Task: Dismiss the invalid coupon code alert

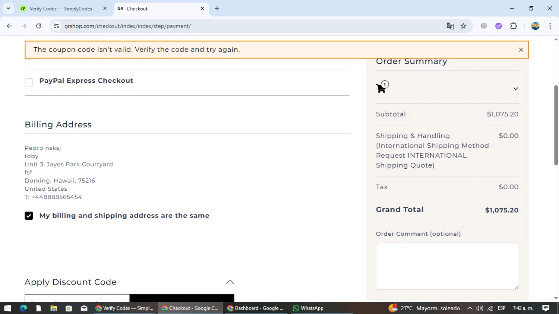Action: click(521, 50)
